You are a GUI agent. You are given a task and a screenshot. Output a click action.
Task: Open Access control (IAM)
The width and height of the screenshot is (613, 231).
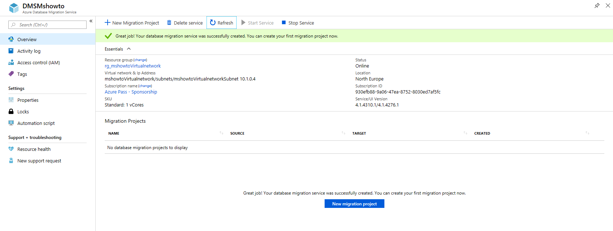click(x=39, y=62)
